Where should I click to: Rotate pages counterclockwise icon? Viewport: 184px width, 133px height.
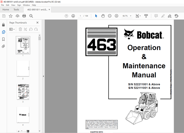click(31, 29)
